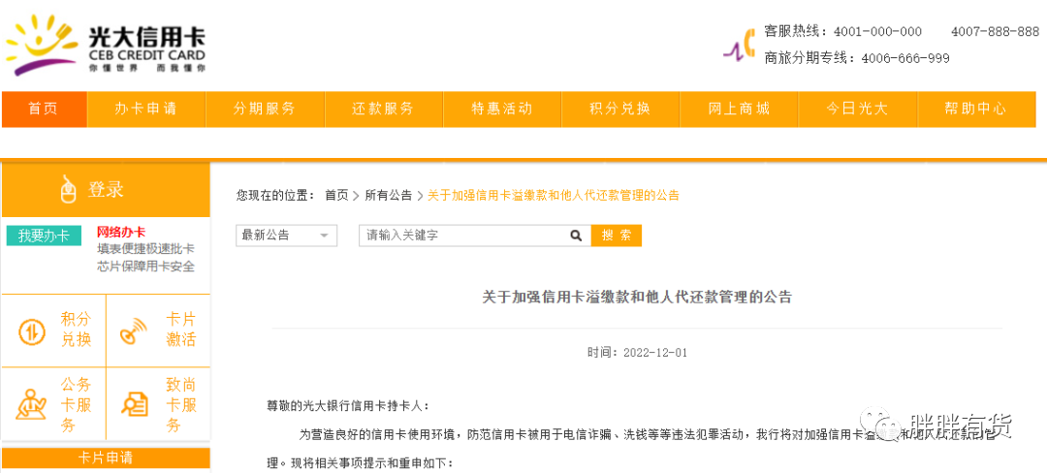The width and height of the screenshot is (1047, 473).
Task: Click the hotline number 4007-888-888
Action: [x=996, y=31]
